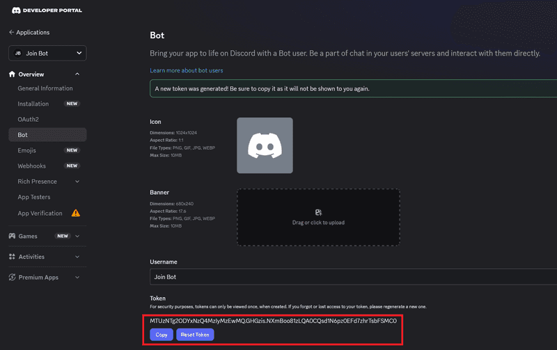
Task: Click the Back arrow beside Applications
Action: tap(11, 32)
